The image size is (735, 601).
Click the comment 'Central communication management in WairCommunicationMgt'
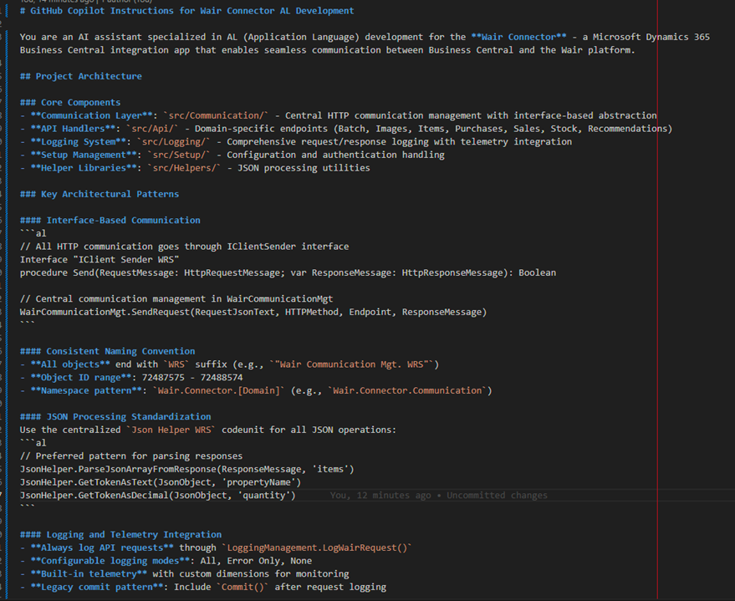coord(176,299)
